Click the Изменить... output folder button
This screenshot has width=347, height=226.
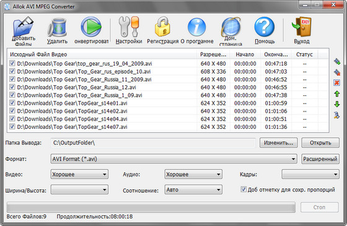click(278, 143)
